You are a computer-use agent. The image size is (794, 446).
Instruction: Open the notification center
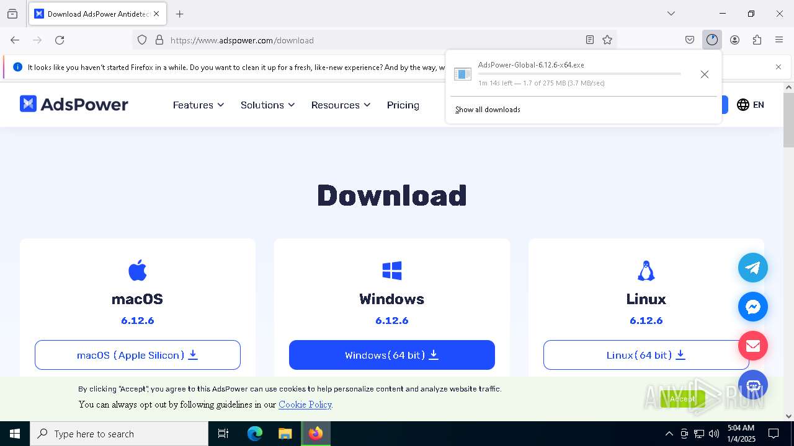pos(774,434)
